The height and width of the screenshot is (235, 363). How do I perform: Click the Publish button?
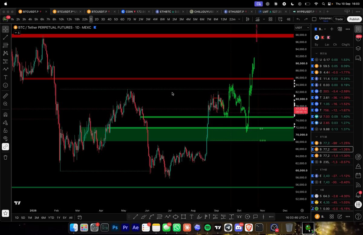[354, 19]
